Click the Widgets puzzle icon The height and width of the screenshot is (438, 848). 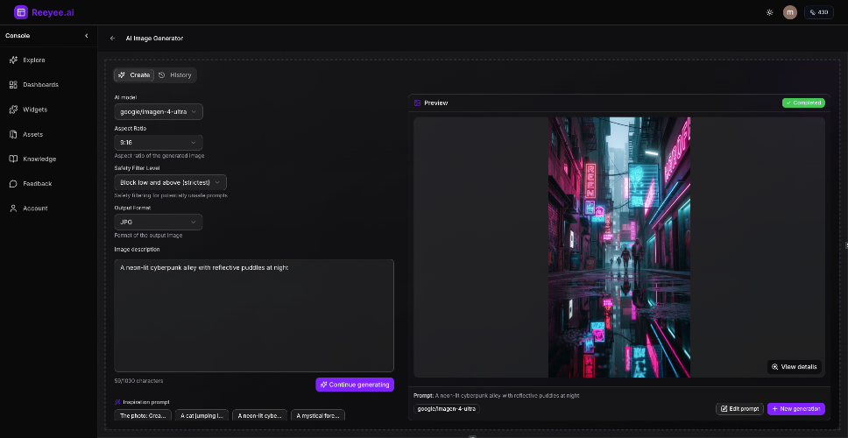pyautogui.click(x=13, y=109)
